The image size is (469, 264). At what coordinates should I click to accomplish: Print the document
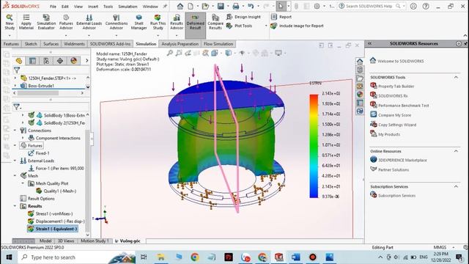pos(236,6)
